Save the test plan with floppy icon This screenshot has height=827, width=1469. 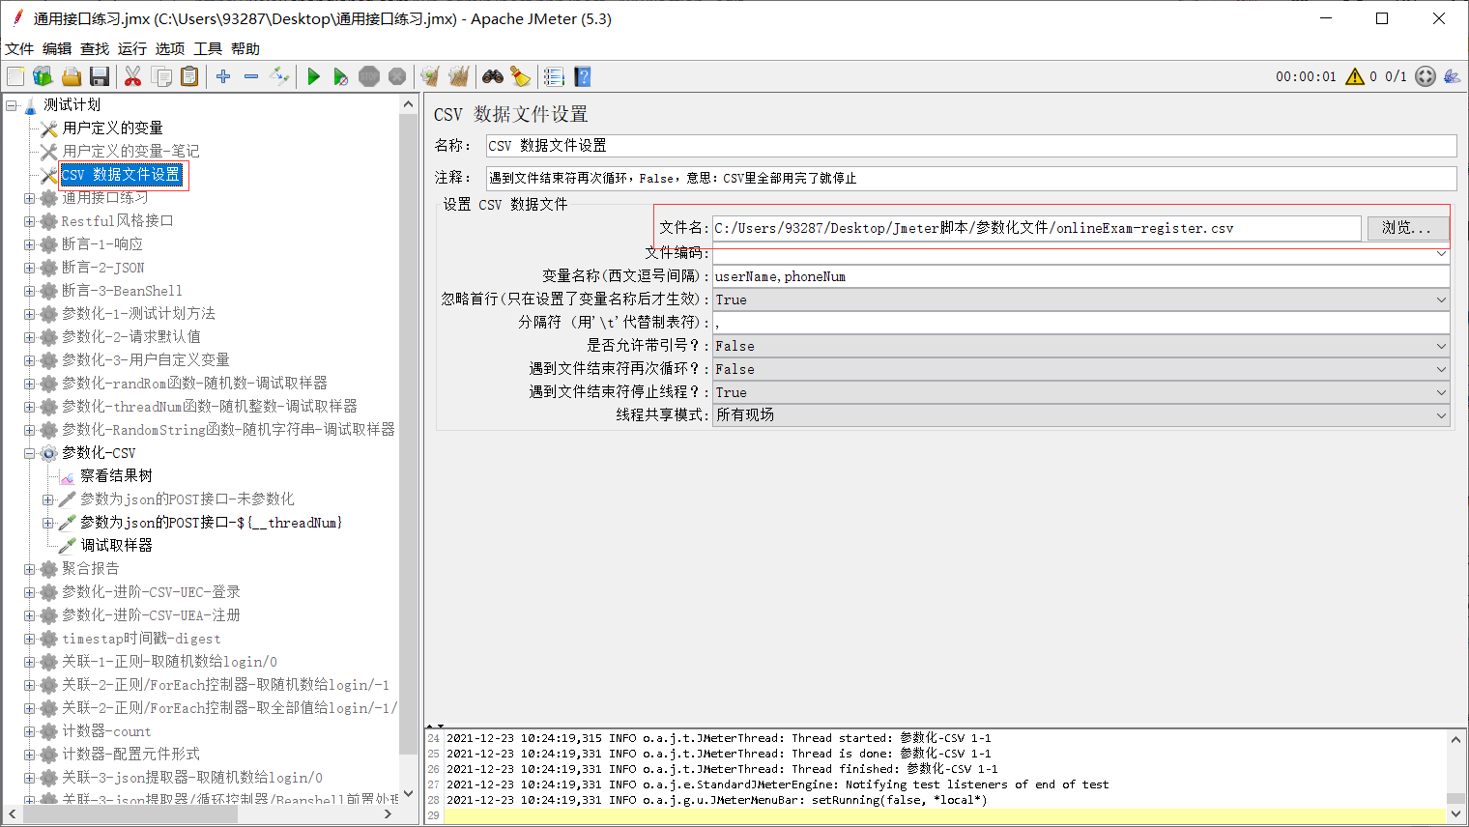coord(99,76)
